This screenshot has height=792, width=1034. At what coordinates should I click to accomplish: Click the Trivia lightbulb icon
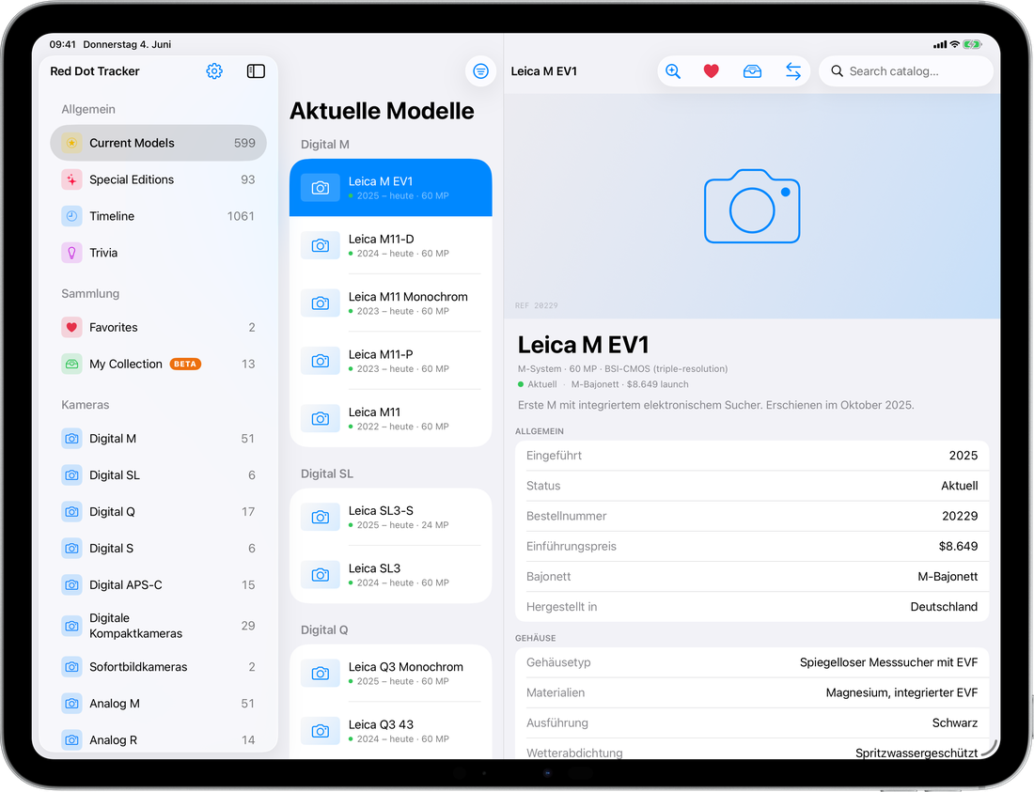point(71,253)
